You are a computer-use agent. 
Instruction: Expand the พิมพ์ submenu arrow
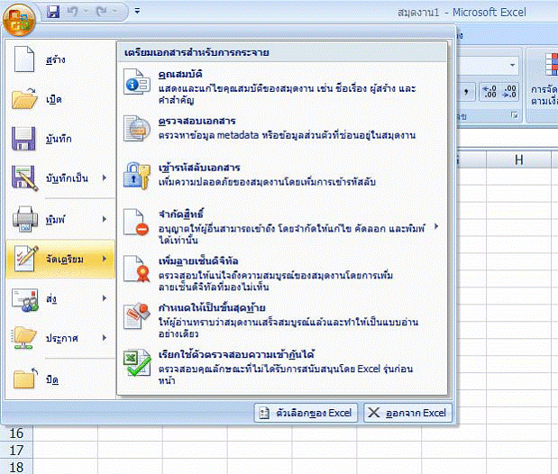[x=105, y=219]
